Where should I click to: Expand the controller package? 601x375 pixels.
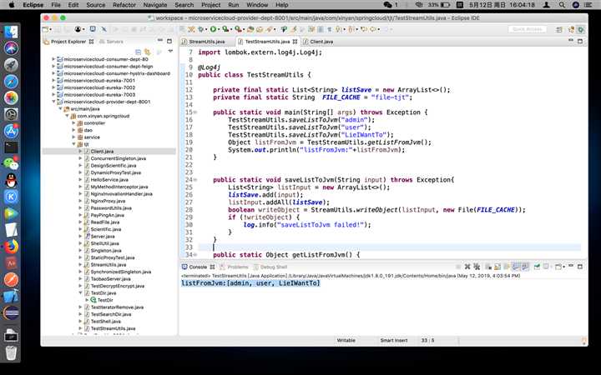(x=73, y=122)
